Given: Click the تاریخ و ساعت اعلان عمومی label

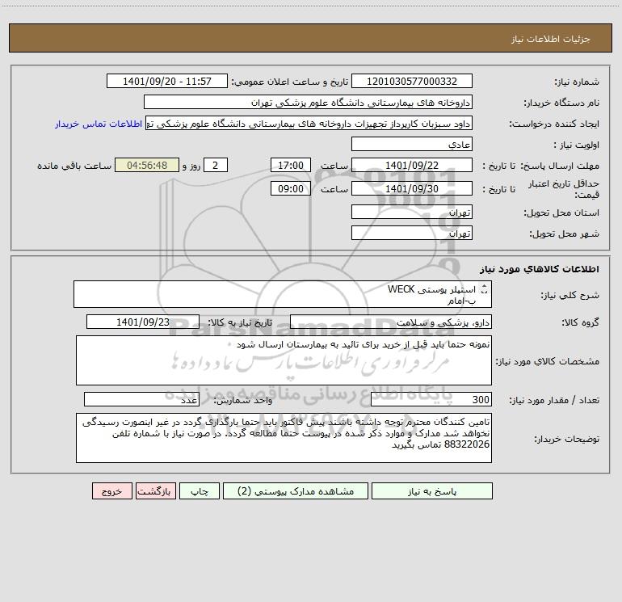Looking at the screenshot, I should click(289, 82).
